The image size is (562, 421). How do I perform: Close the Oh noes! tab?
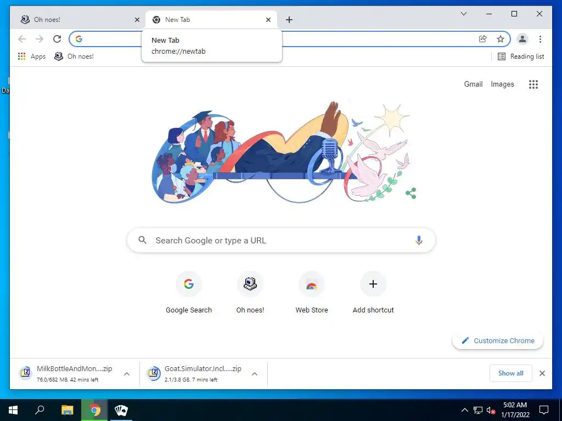[137, 20]
